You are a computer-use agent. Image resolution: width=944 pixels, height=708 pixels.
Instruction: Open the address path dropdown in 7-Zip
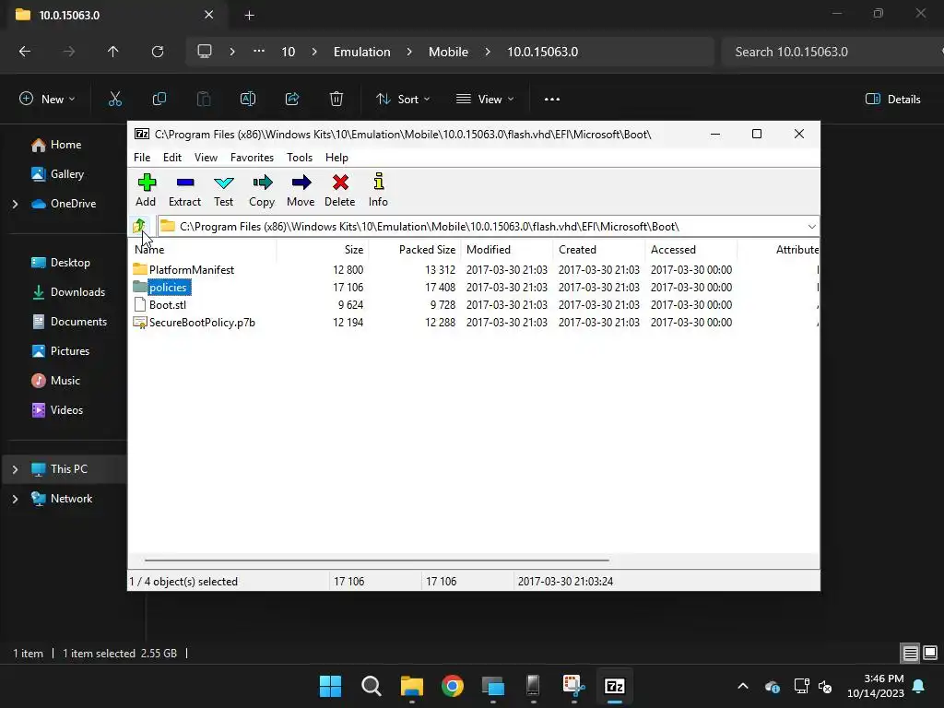811,227
